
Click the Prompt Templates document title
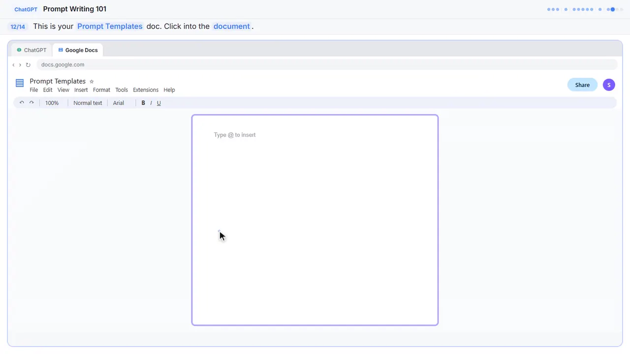58,81
